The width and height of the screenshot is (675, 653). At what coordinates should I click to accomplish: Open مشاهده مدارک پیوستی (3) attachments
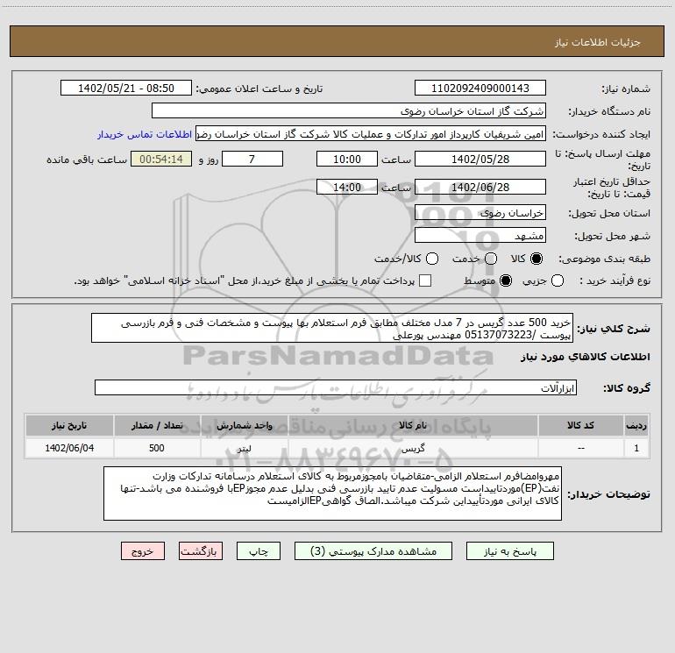373,551
